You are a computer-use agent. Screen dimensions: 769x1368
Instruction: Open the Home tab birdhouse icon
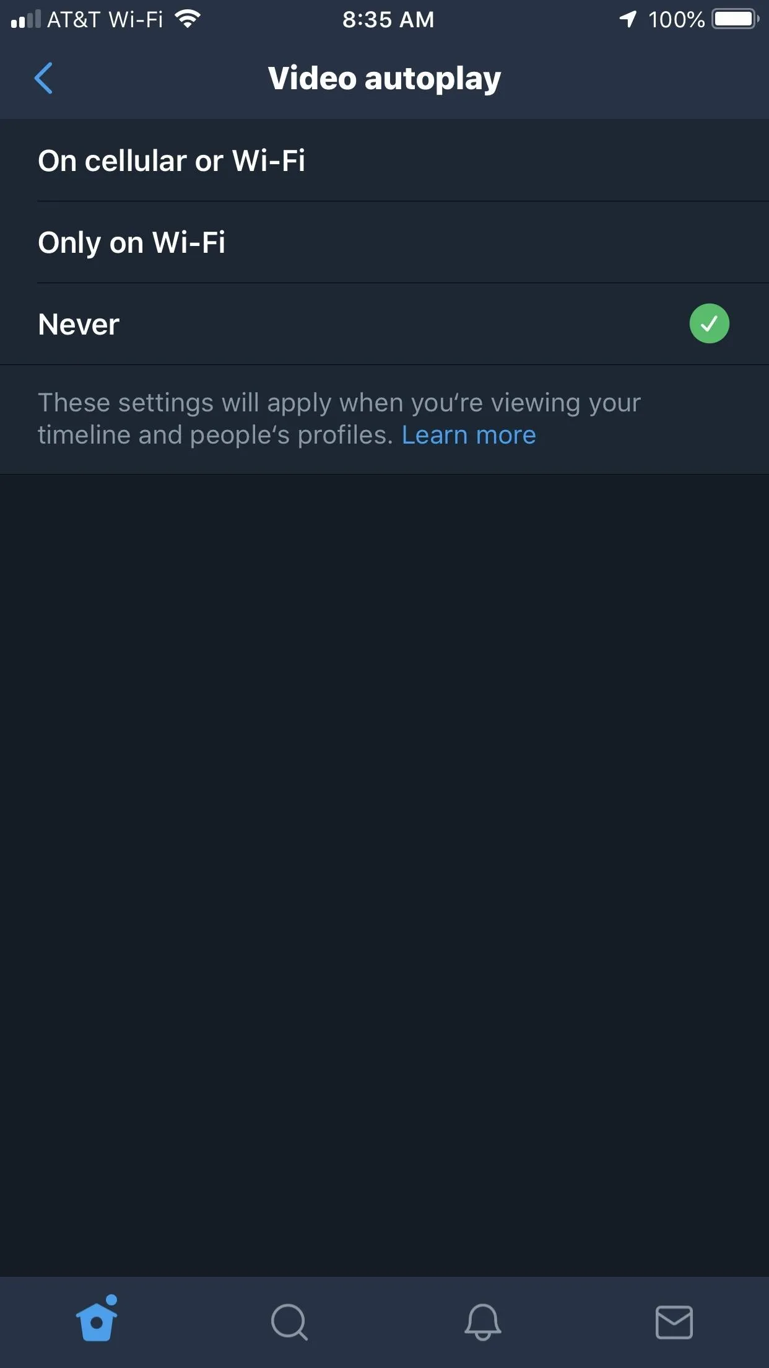(97, 1320)
